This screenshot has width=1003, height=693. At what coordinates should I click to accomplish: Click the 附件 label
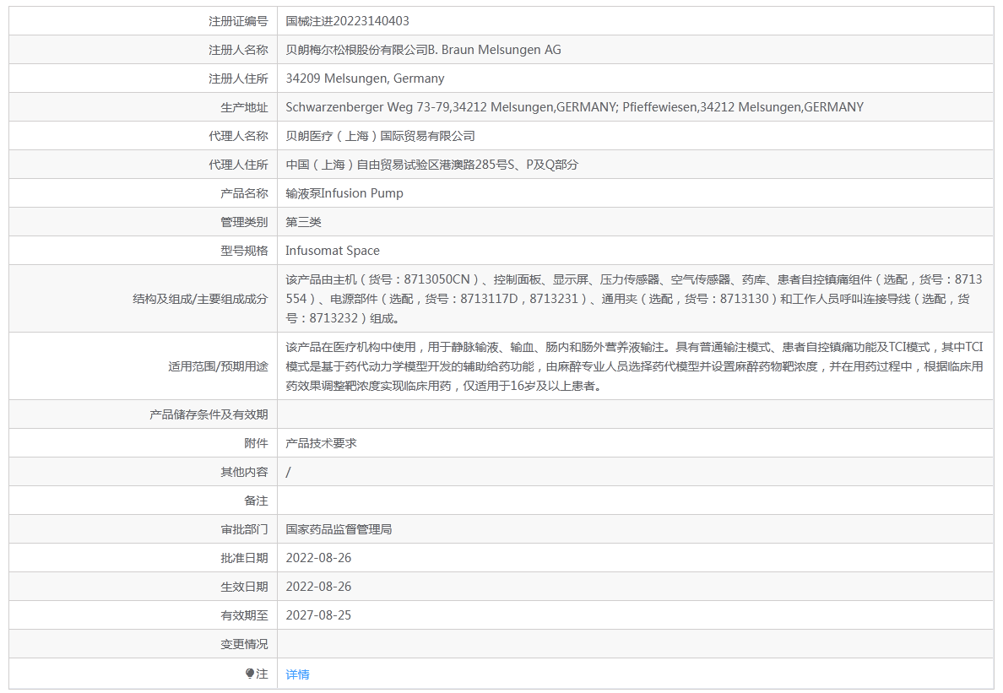tap(256, 443)
